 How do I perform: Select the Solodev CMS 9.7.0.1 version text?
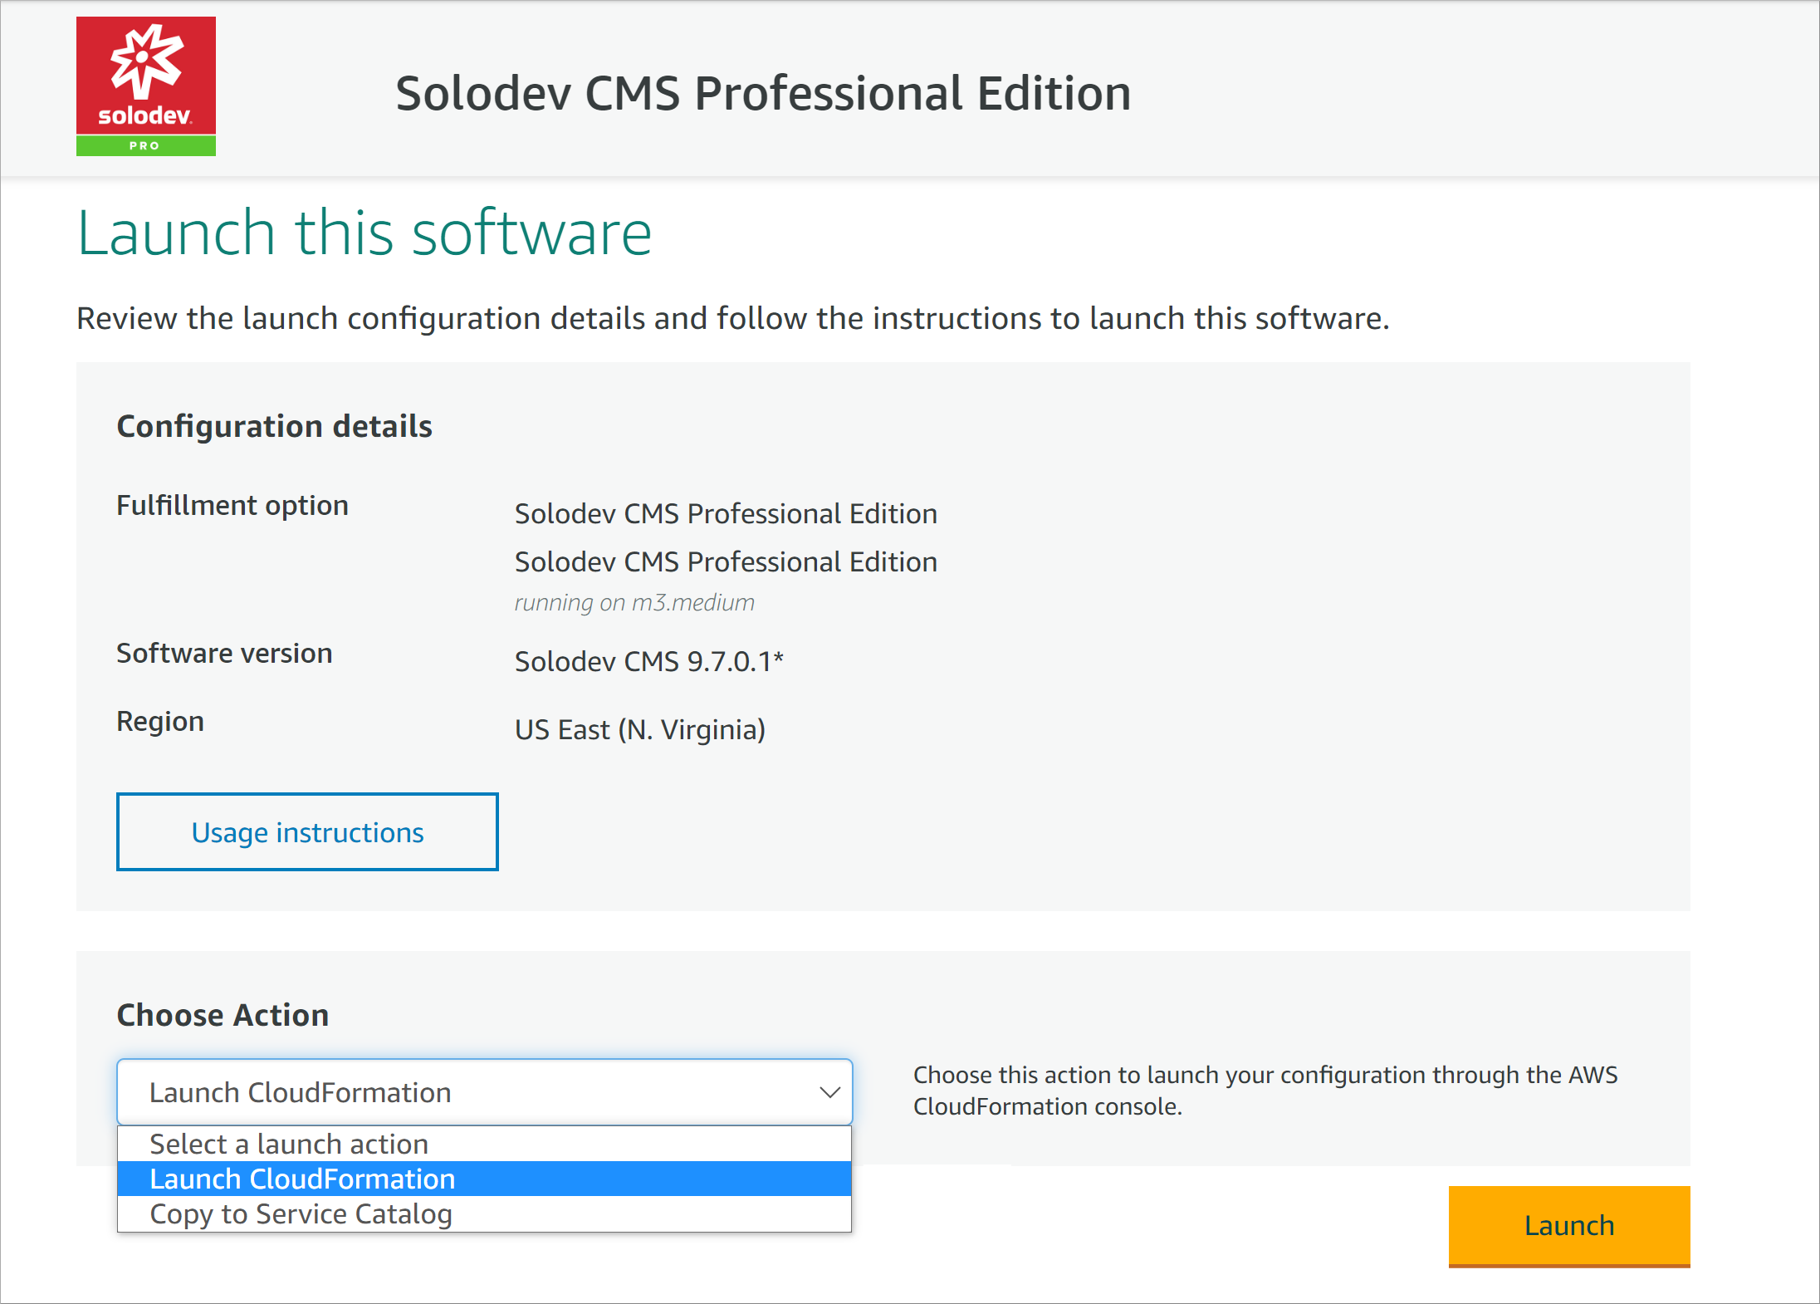pyautogui.click(x=649, y=661)
